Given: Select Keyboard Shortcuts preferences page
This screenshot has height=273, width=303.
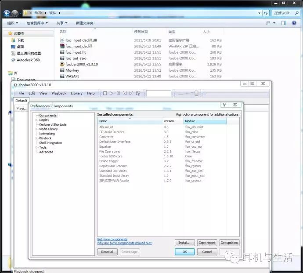Looking at the screenshot, I should [x=53, y=124].
